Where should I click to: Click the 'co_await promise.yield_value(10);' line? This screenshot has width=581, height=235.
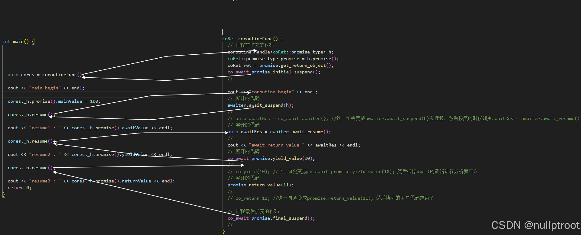[x=271, y=158]
